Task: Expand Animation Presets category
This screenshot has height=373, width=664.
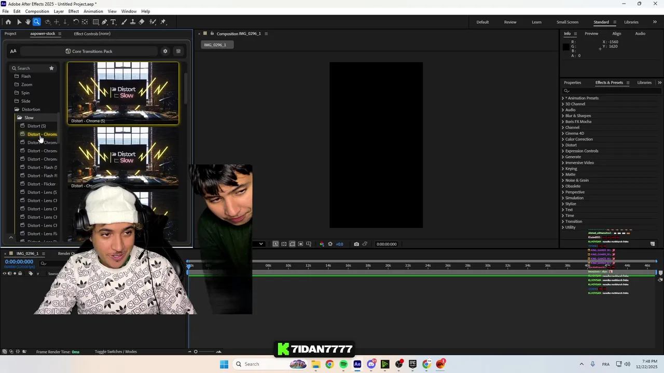Action: point(563,98)
